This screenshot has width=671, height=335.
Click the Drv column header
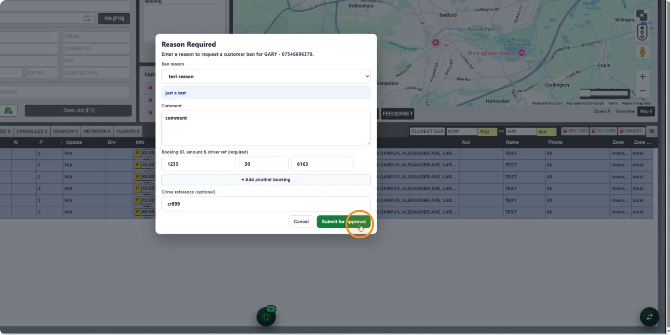[112, 142]
